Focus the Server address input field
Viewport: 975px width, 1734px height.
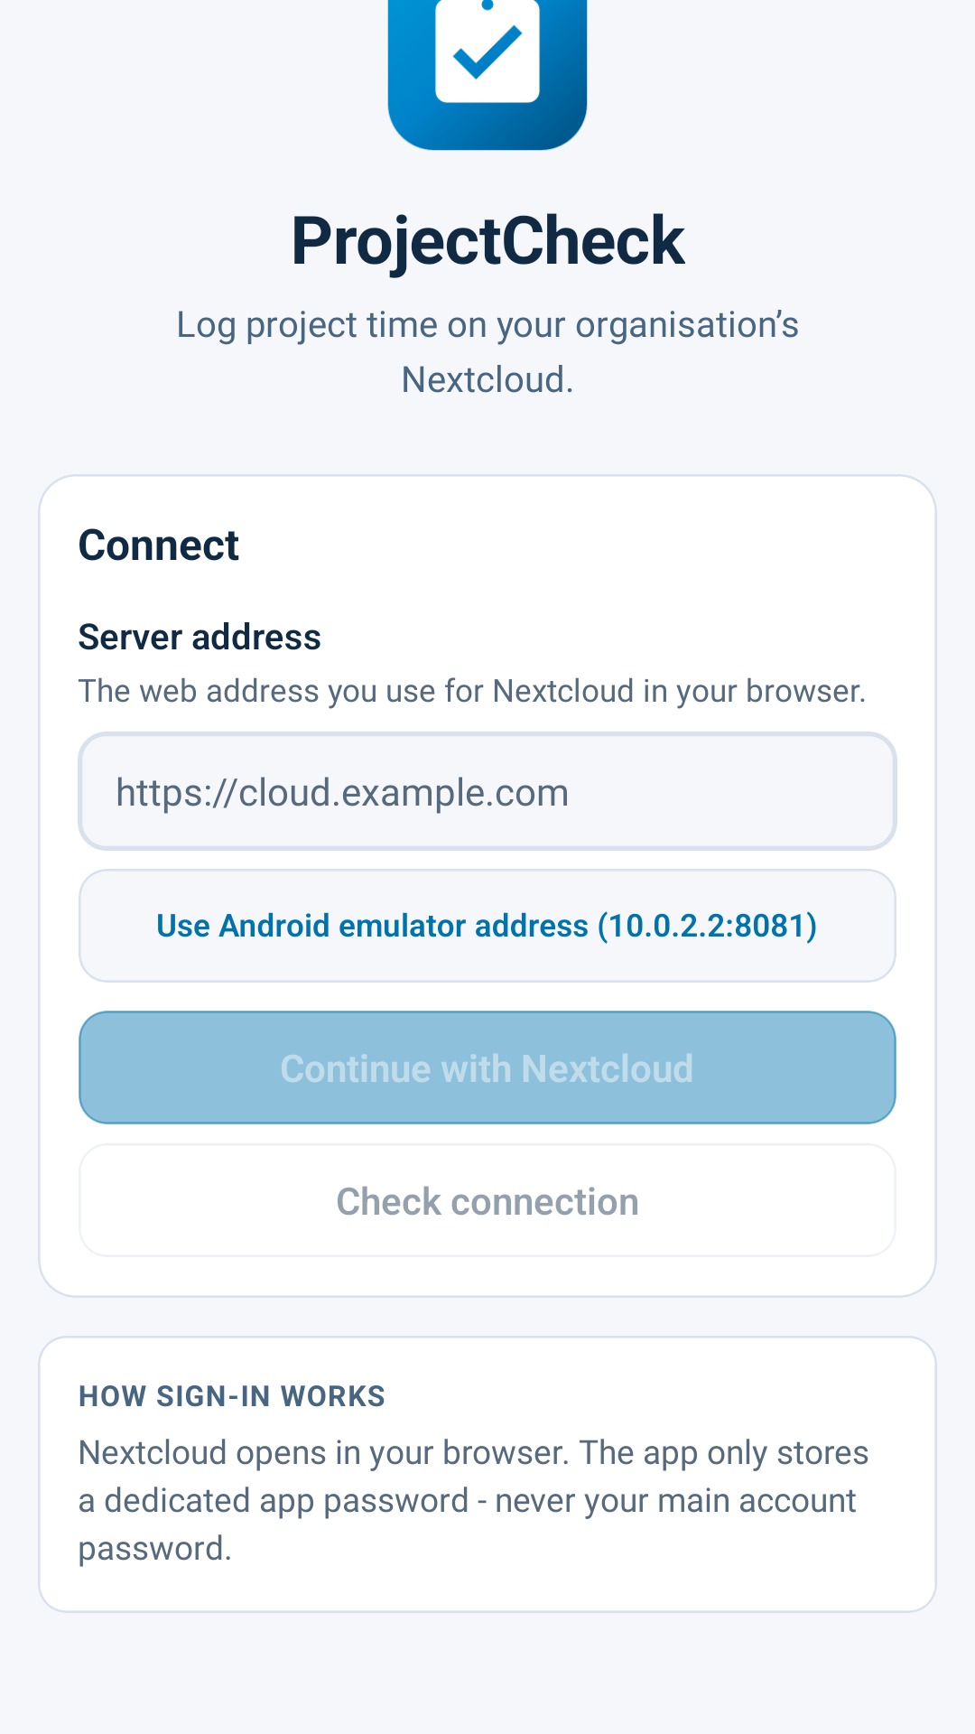(487, 791)
